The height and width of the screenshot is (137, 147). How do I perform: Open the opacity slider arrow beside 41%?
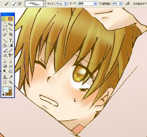click(x=121, y=4)
